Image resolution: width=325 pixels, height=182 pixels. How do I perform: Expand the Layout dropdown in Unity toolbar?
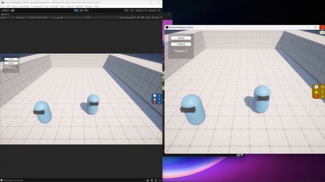[154, 10]
